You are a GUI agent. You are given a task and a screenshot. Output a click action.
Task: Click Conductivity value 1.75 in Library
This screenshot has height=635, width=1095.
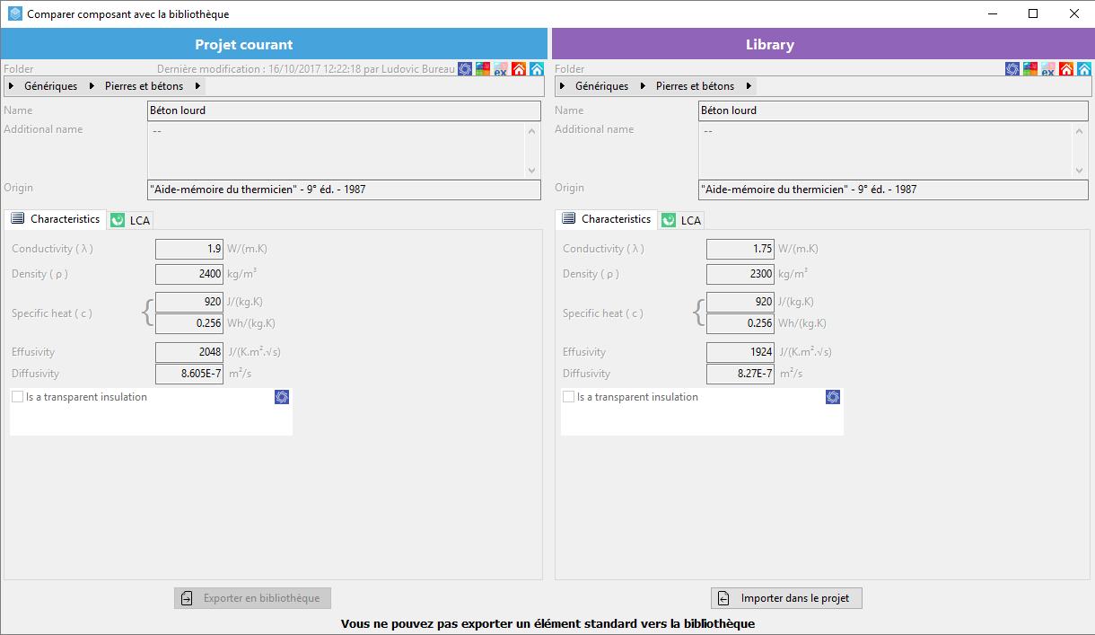(740, 249)
